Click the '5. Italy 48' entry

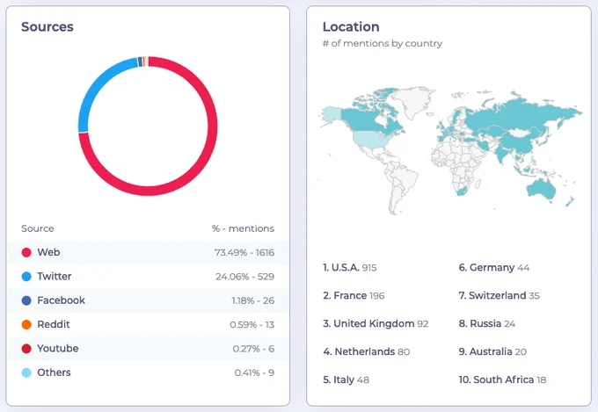[x=346, y=379]
